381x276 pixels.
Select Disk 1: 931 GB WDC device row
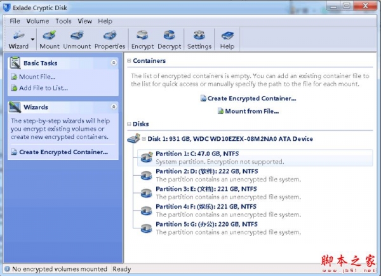tap(230, 139)
